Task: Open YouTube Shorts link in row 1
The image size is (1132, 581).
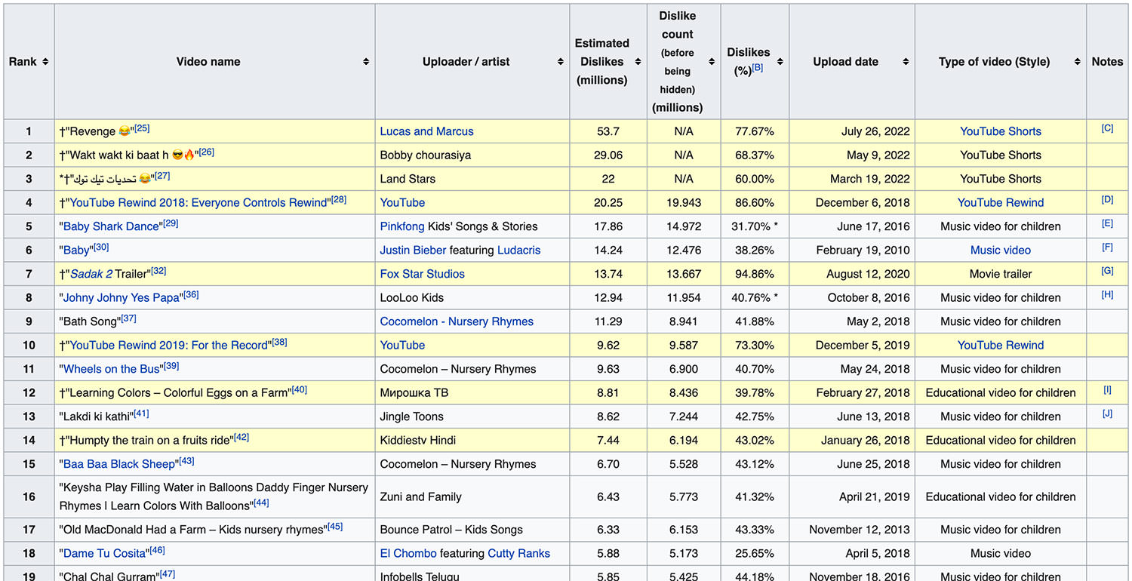Action: click(x=1001, y=131)
